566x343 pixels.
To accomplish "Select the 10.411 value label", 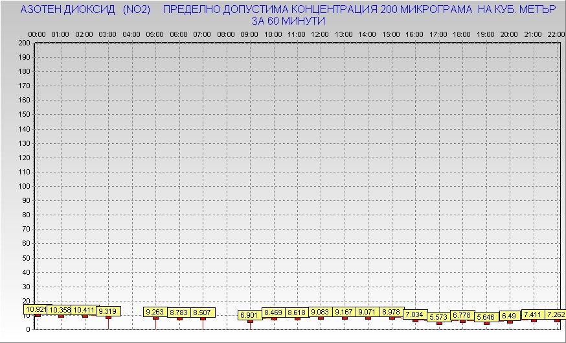I will pyautogui.click(x=84, y=311).
